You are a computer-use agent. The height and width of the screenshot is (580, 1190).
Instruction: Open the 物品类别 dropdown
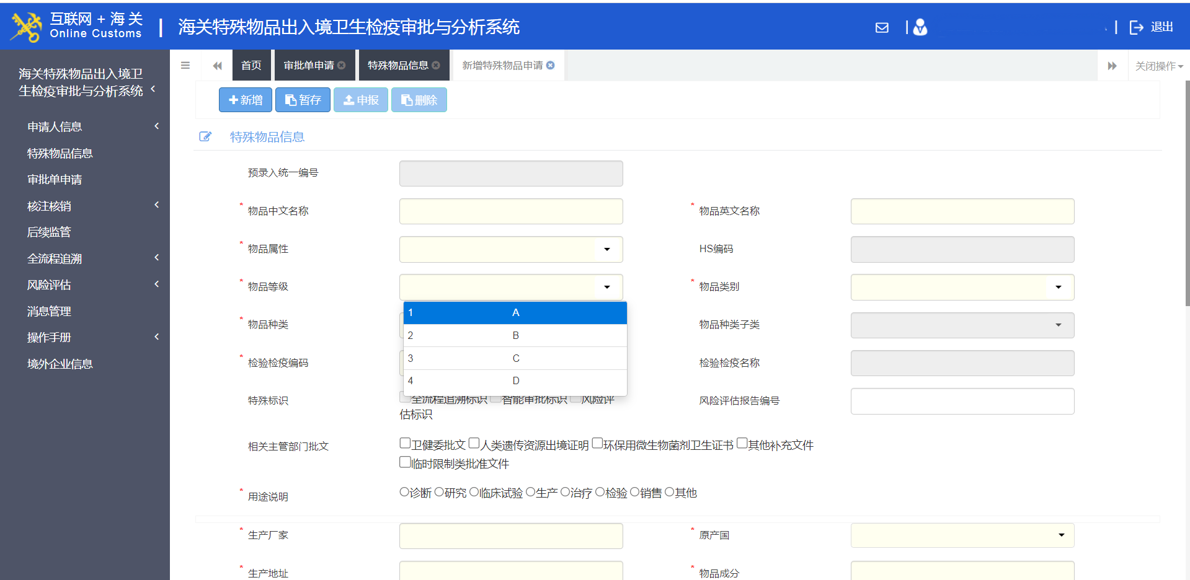click(1058, 287)
